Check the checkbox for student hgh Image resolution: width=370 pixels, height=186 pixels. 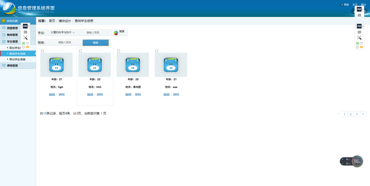(x=42, y=51)
